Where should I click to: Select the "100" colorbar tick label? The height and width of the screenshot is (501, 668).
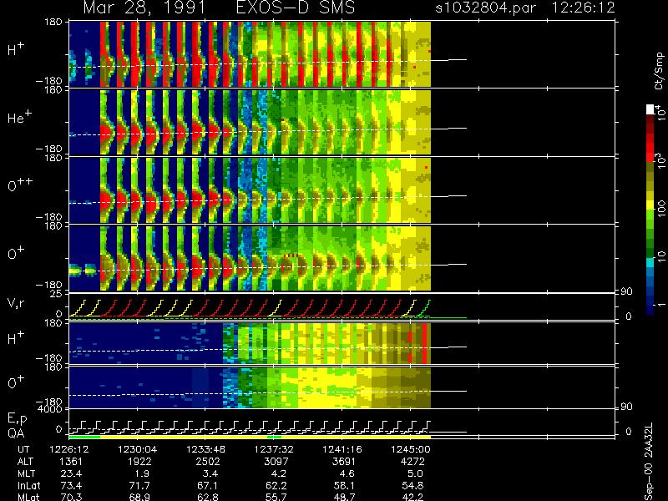[x=660, y=210]
